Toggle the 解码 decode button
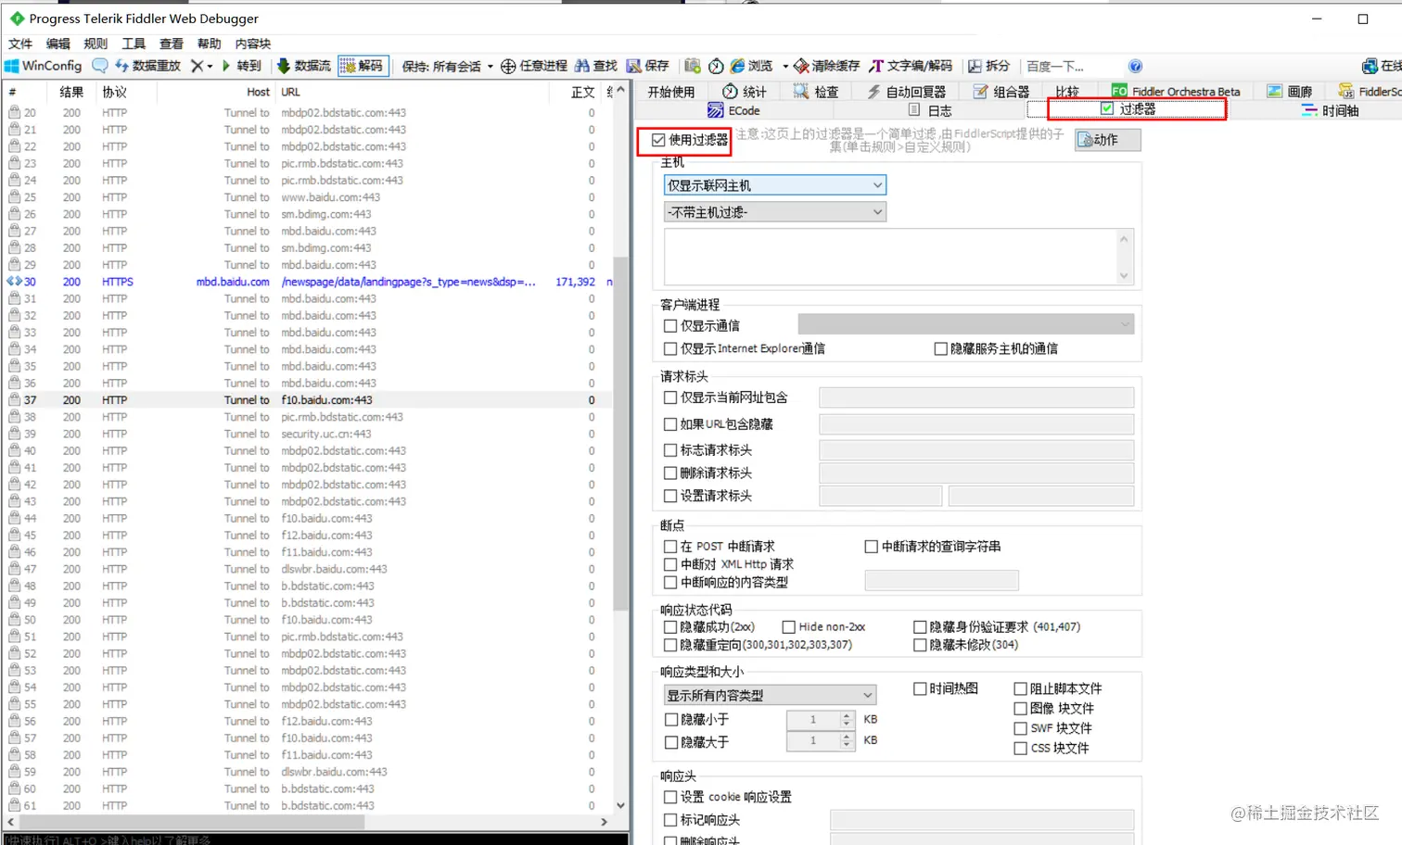 (x=362, y=66)
